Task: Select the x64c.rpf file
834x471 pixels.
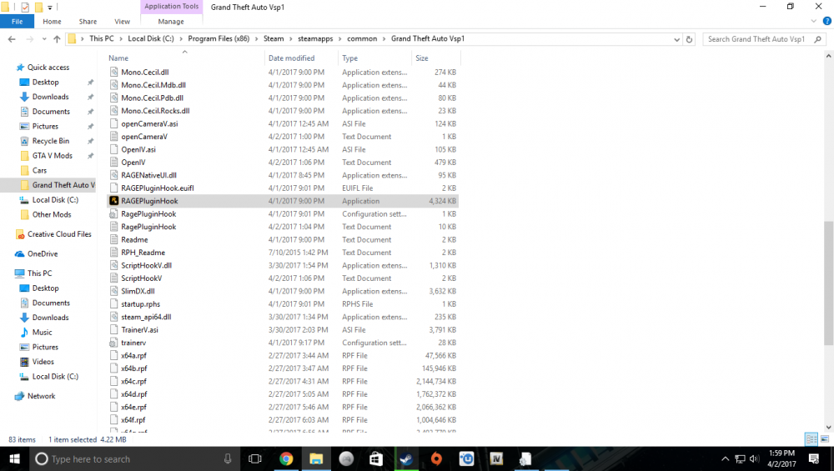Action: pyautogui.click(x=133, y=381)
